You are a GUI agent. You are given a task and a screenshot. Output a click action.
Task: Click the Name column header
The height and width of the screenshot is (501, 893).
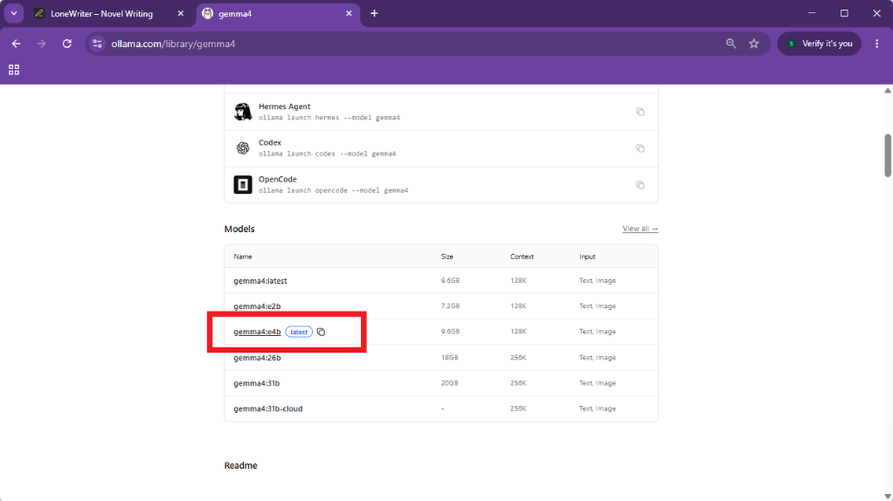[243, 256]
